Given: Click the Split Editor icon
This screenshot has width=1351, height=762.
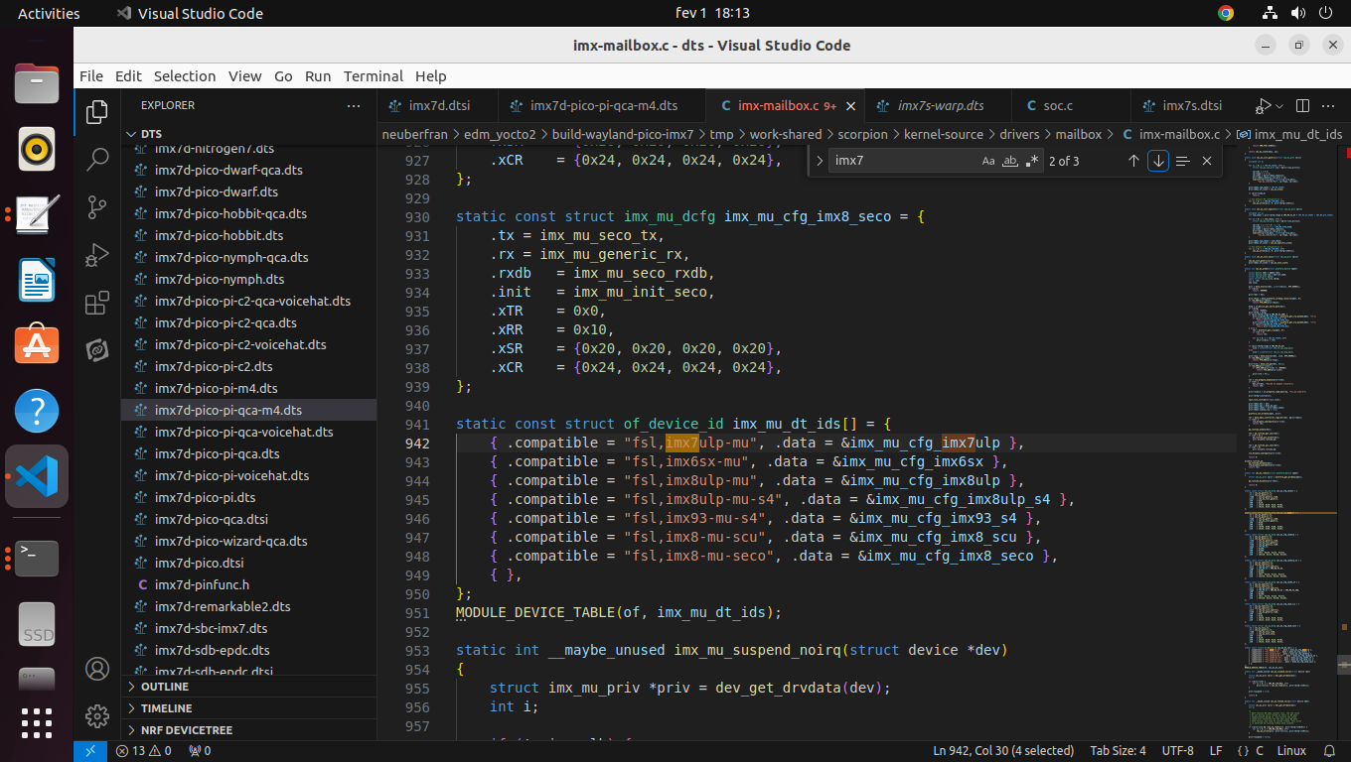Looking at the screenshot, I should click(x=1302, y=105).
